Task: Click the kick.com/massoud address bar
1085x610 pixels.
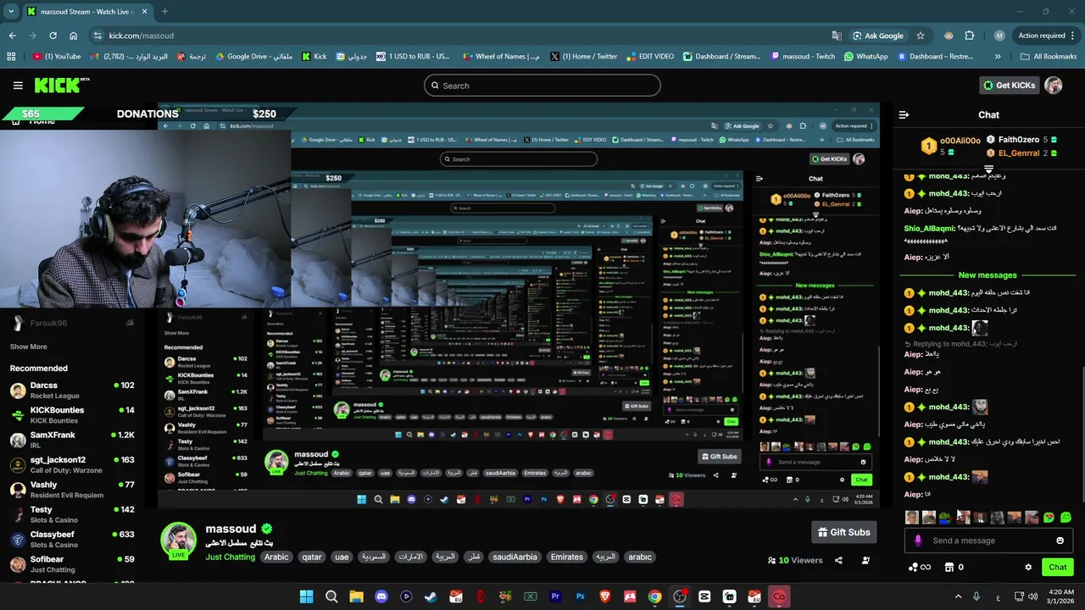Action: pyautogui.click(x=466, y=36)
